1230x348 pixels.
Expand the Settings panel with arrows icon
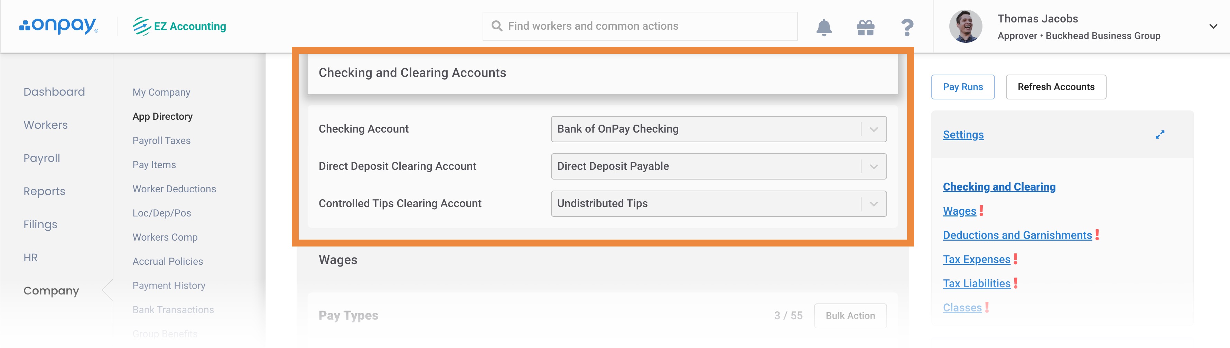coord(1160,135)
